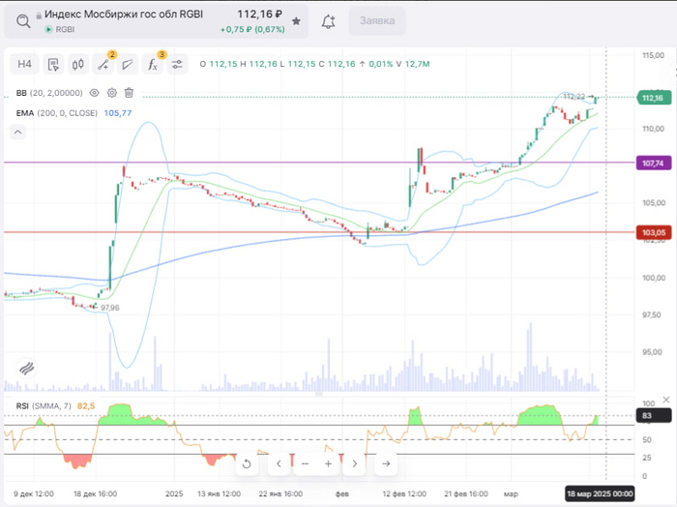Open fx indicators list

152,64
